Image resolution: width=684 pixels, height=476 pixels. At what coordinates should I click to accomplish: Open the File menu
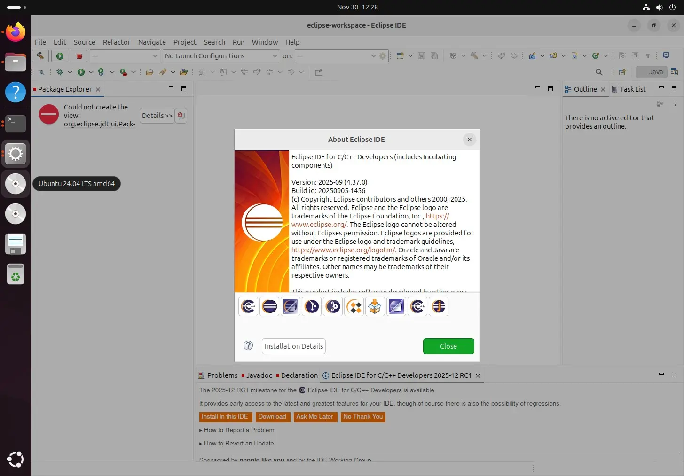tap(40, 42)
